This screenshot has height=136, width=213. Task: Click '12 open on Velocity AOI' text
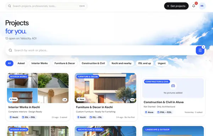[x=21, y=38]
